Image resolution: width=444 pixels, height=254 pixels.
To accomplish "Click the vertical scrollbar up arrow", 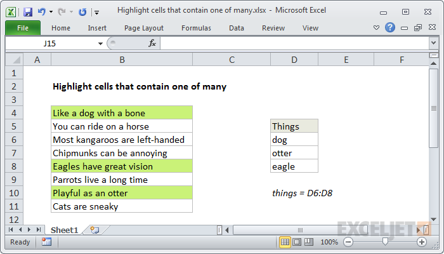I will [x=433, y=63].
